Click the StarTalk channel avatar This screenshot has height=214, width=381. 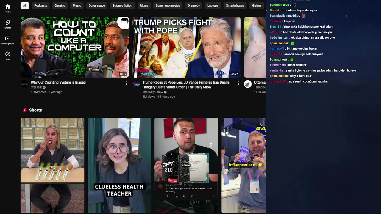24,84
